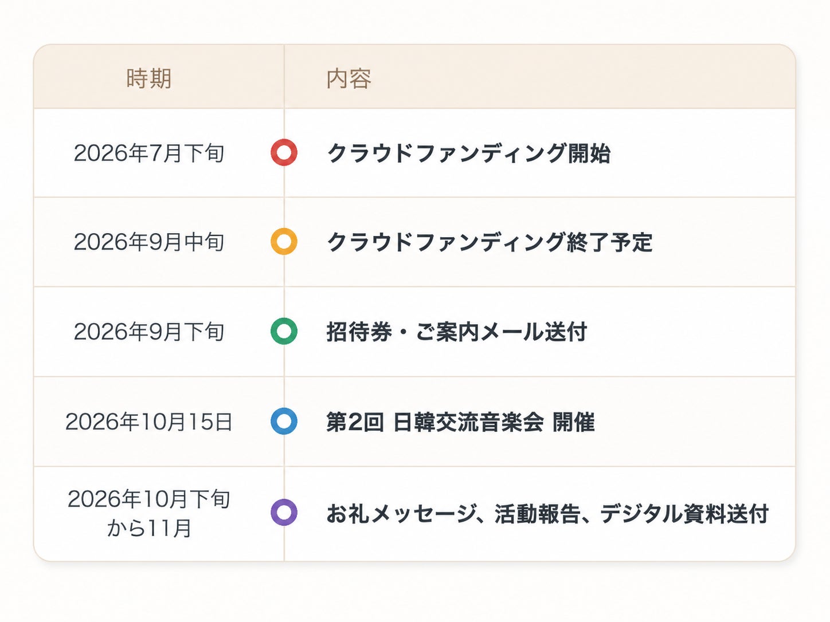Click the date 2026年9月中旬
The height and width of the screenshot is (622, 830).
click(x=149, y=242)
